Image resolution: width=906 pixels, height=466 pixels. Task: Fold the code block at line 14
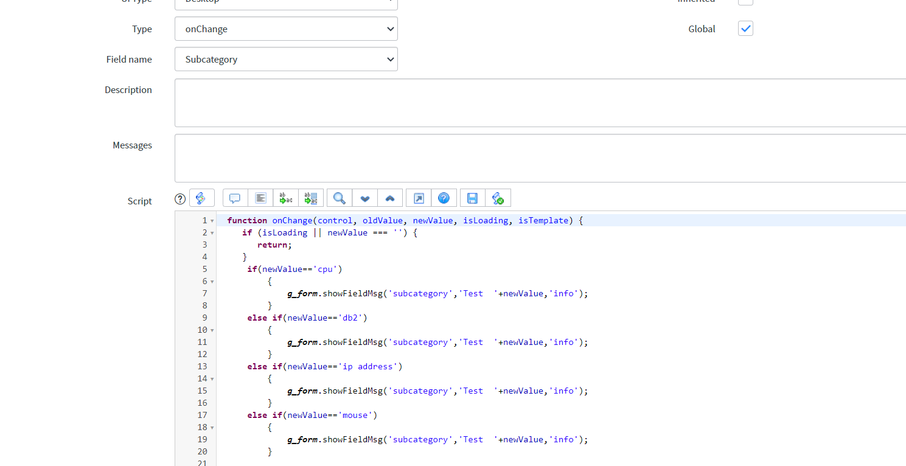[212, 379]
